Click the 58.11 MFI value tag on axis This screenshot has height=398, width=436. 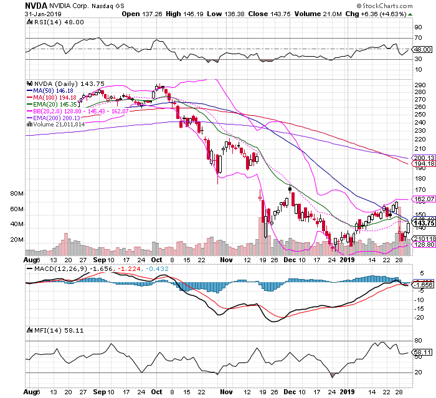(423, 353)
